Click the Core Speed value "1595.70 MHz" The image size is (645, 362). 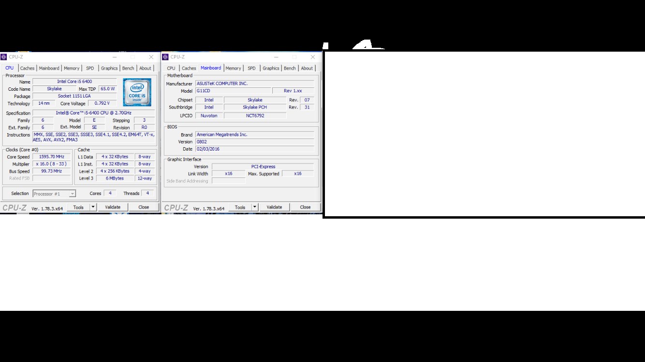[52, 157]
